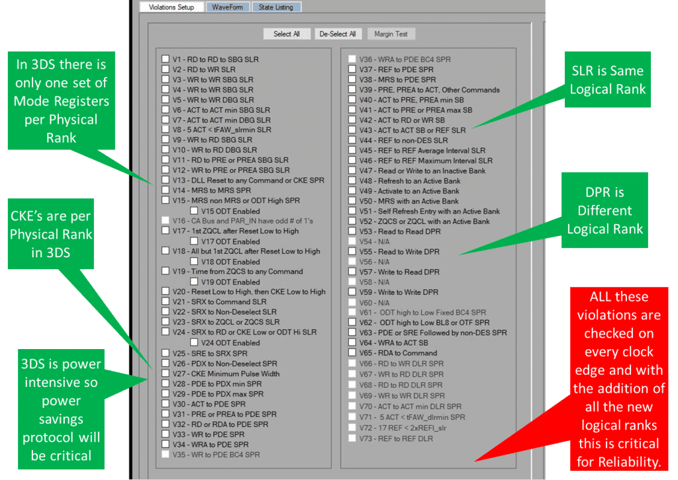The height and width of the screenshot is (480, 678).
Task: Click the De-Select All button
Action: (338, 34)
